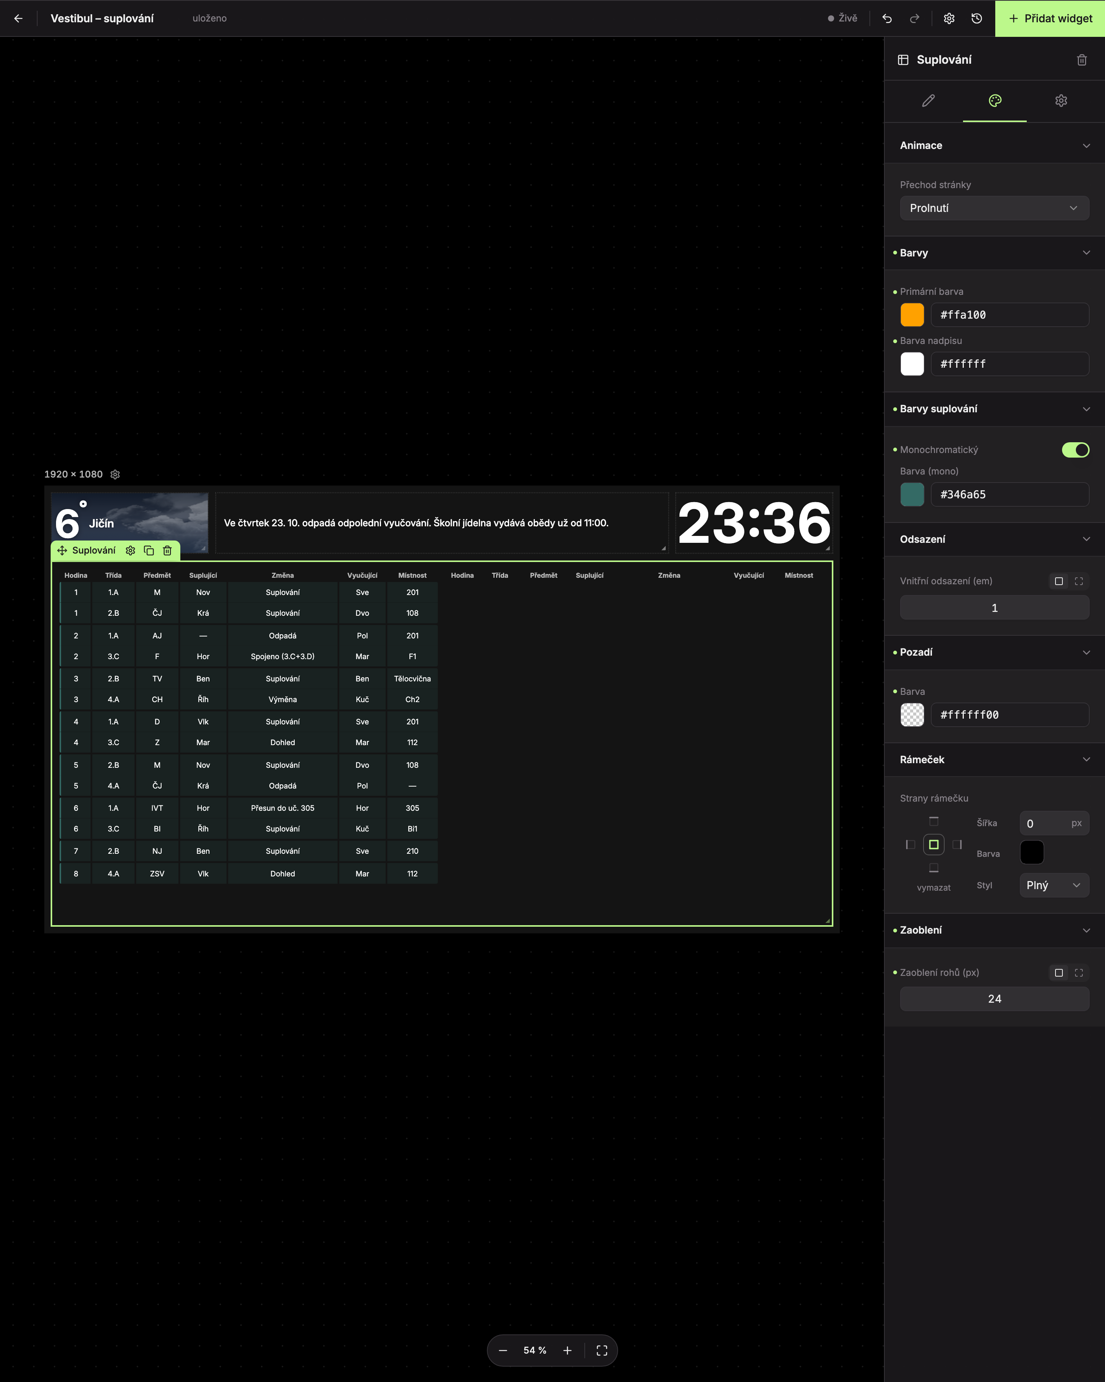Click the Zaoblení rohů value field
Screen dimensions: 1105x1382
coord(994,998)
